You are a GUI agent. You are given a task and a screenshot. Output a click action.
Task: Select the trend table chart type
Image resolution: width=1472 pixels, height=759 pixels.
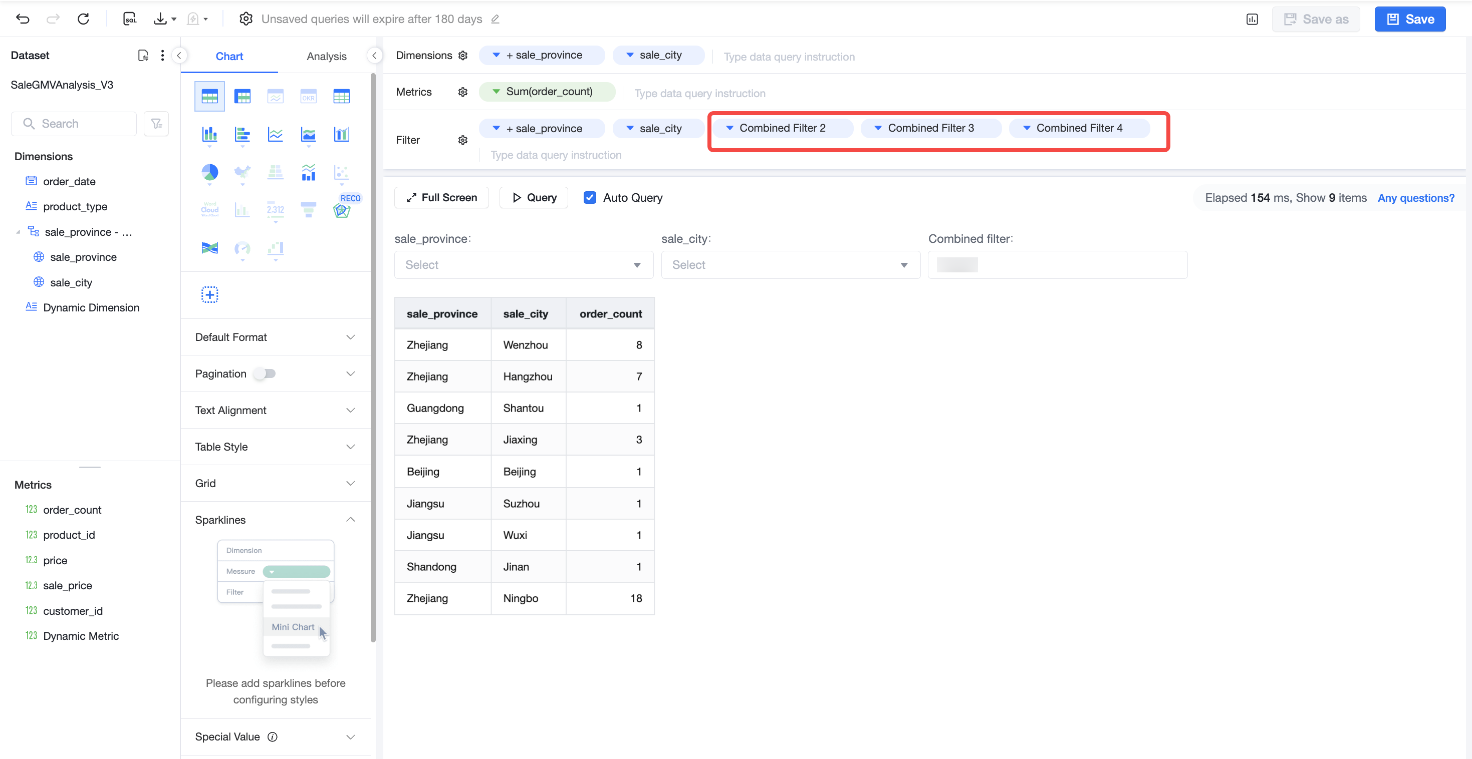[x=276, y=96]
